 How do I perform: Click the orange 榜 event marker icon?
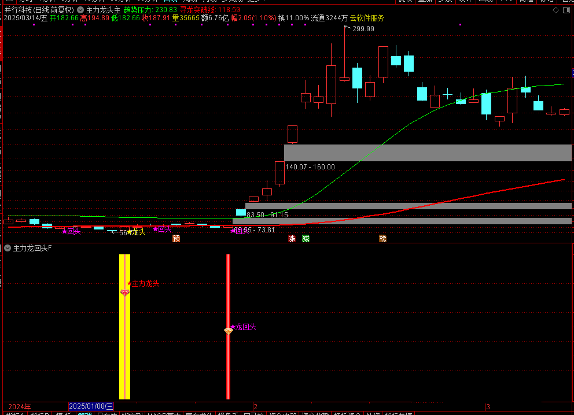[382, 238]
